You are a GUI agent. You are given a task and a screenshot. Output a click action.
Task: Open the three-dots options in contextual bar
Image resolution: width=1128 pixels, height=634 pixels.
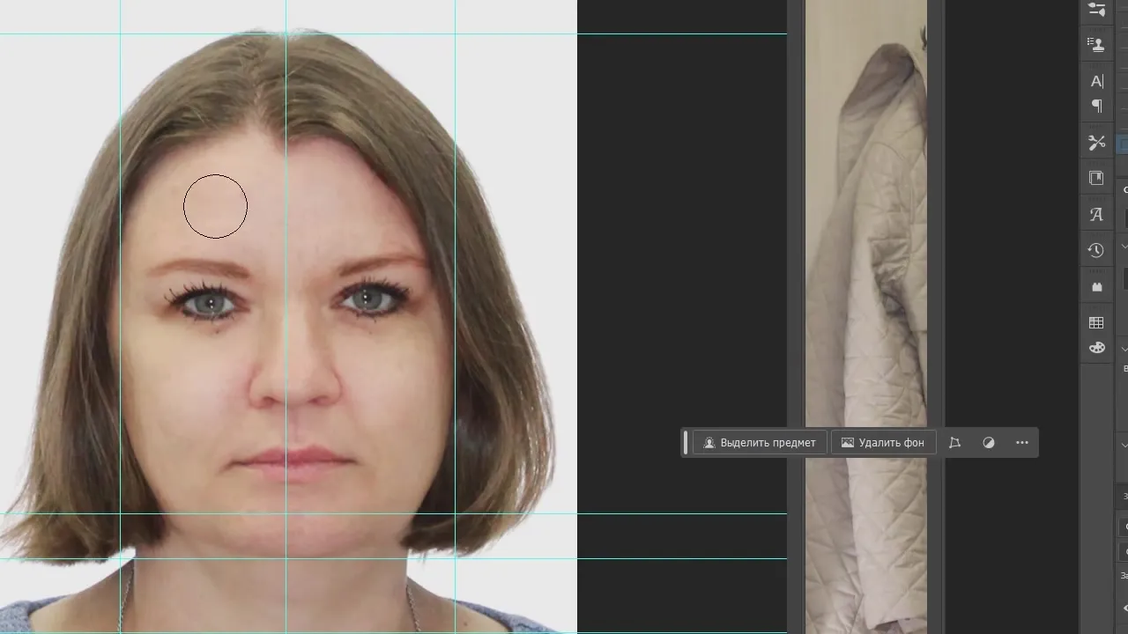point(1022,443)
